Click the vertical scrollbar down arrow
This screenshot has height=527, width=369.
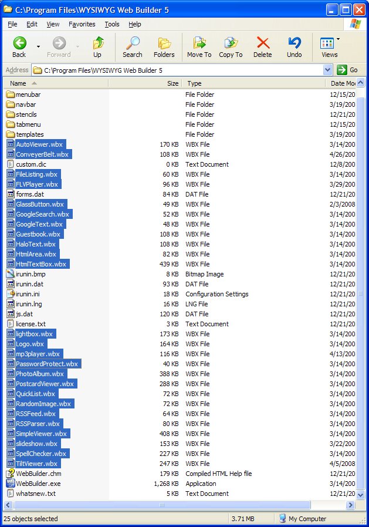[x=361, y=495]
